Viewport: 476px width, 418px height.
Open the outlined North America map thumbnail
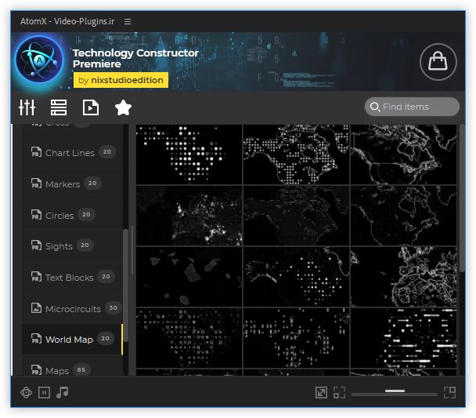tap(403, 154)
